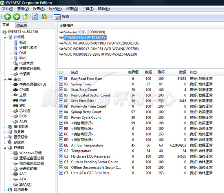The width and height of the screenshot is (224, 193).
Task: Collapse the 存储器 tree node
Action: (5, 148)
